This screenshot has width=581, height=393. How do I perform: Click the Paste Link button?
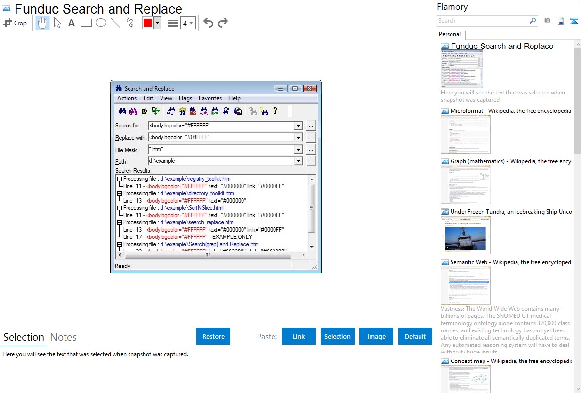pos(299,336)
